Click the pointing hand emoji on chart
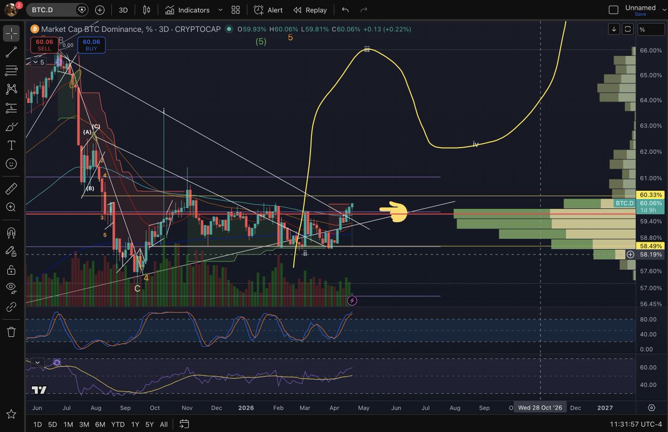668x432 pixels. coord(394,210)
